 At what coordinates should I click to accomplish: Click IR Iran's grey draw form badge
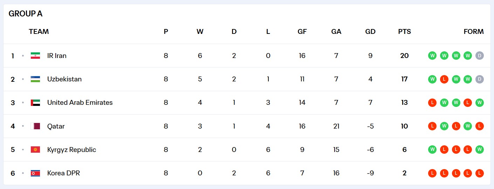pyautogui.click(x=480, y=56)
